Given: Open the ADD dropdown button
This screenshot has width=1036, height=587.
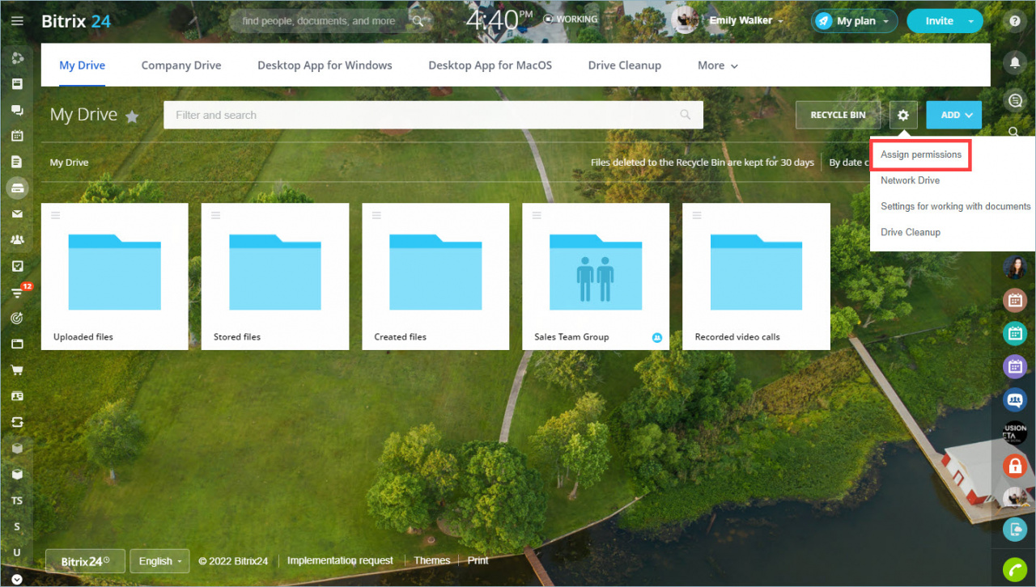Looking at the screenshot, I should pyautogui.click(x=954, y=115).
